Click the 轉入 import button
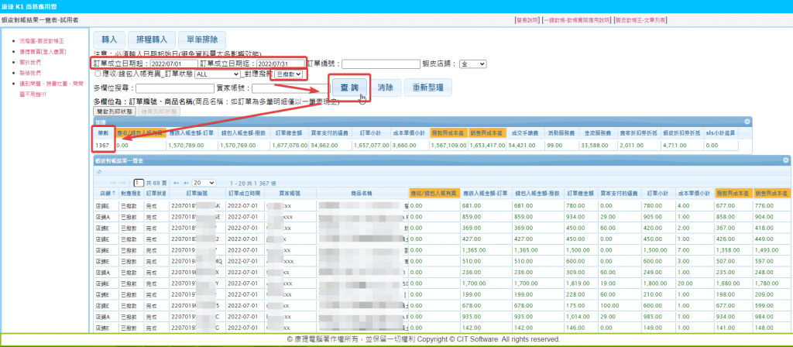Image resolution: width=793 pixels, height=347 pixels. pyautogui.click(x=109, y=39)
